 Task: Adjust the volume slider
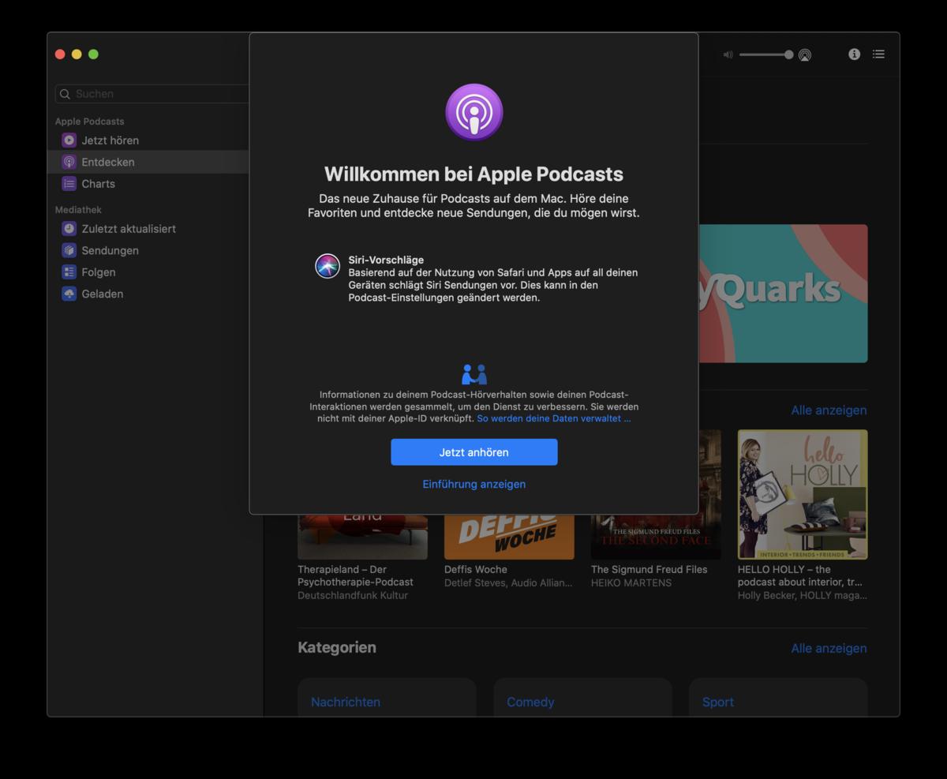(x=765, y=55)
